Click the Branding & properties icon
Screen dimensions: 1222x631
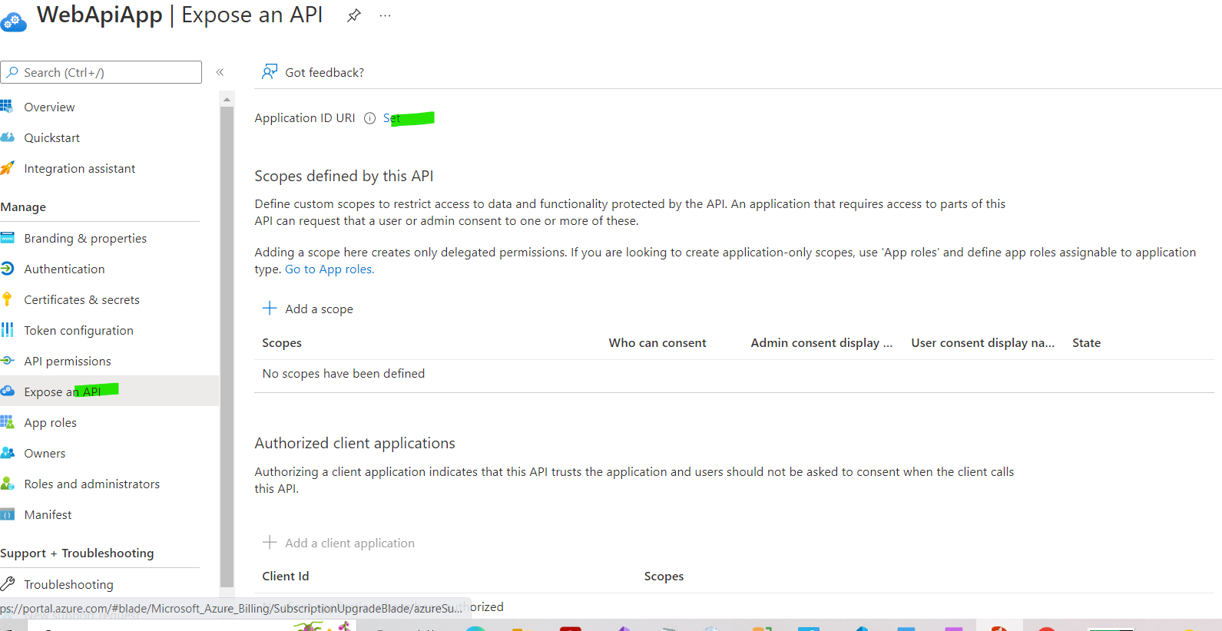pos(7,238)
